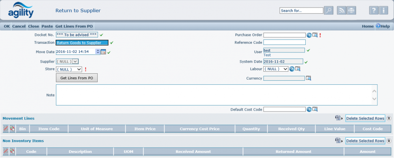Open the Move Date calendar picker
394x158 pixels.
(103, 52)
